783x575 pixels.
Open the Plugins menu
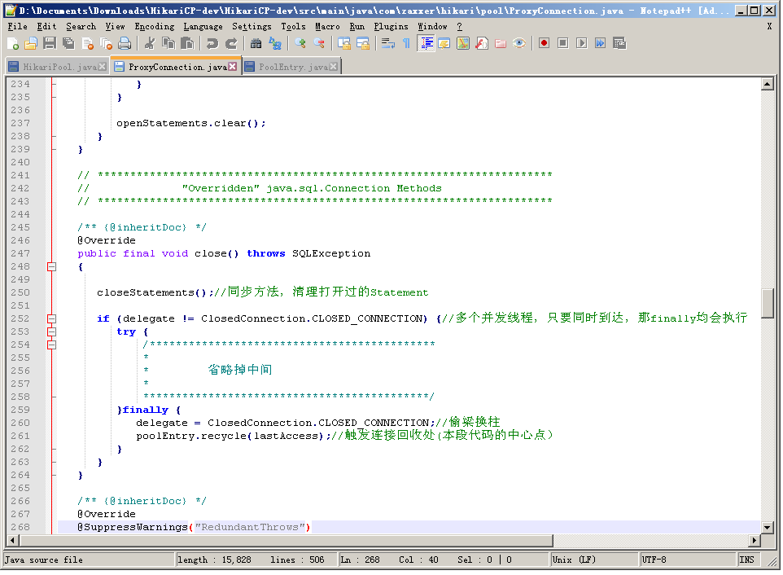tap(391, 27)
